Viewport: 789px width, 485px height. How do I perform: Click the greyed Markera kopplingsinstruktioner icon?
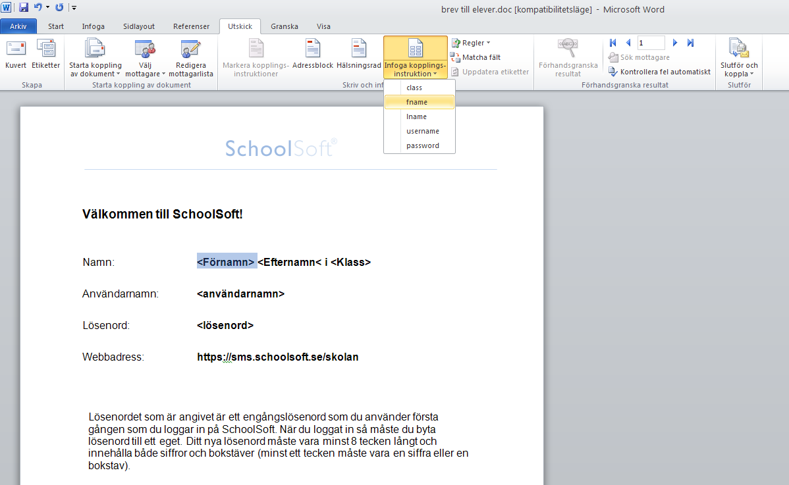point(256,59)
